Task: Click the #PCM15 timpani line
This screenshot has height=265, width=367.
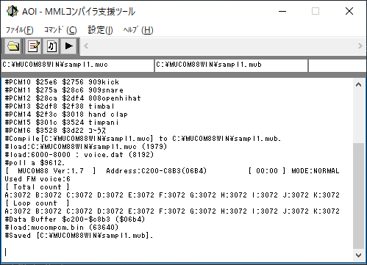Action: [62, 123]
